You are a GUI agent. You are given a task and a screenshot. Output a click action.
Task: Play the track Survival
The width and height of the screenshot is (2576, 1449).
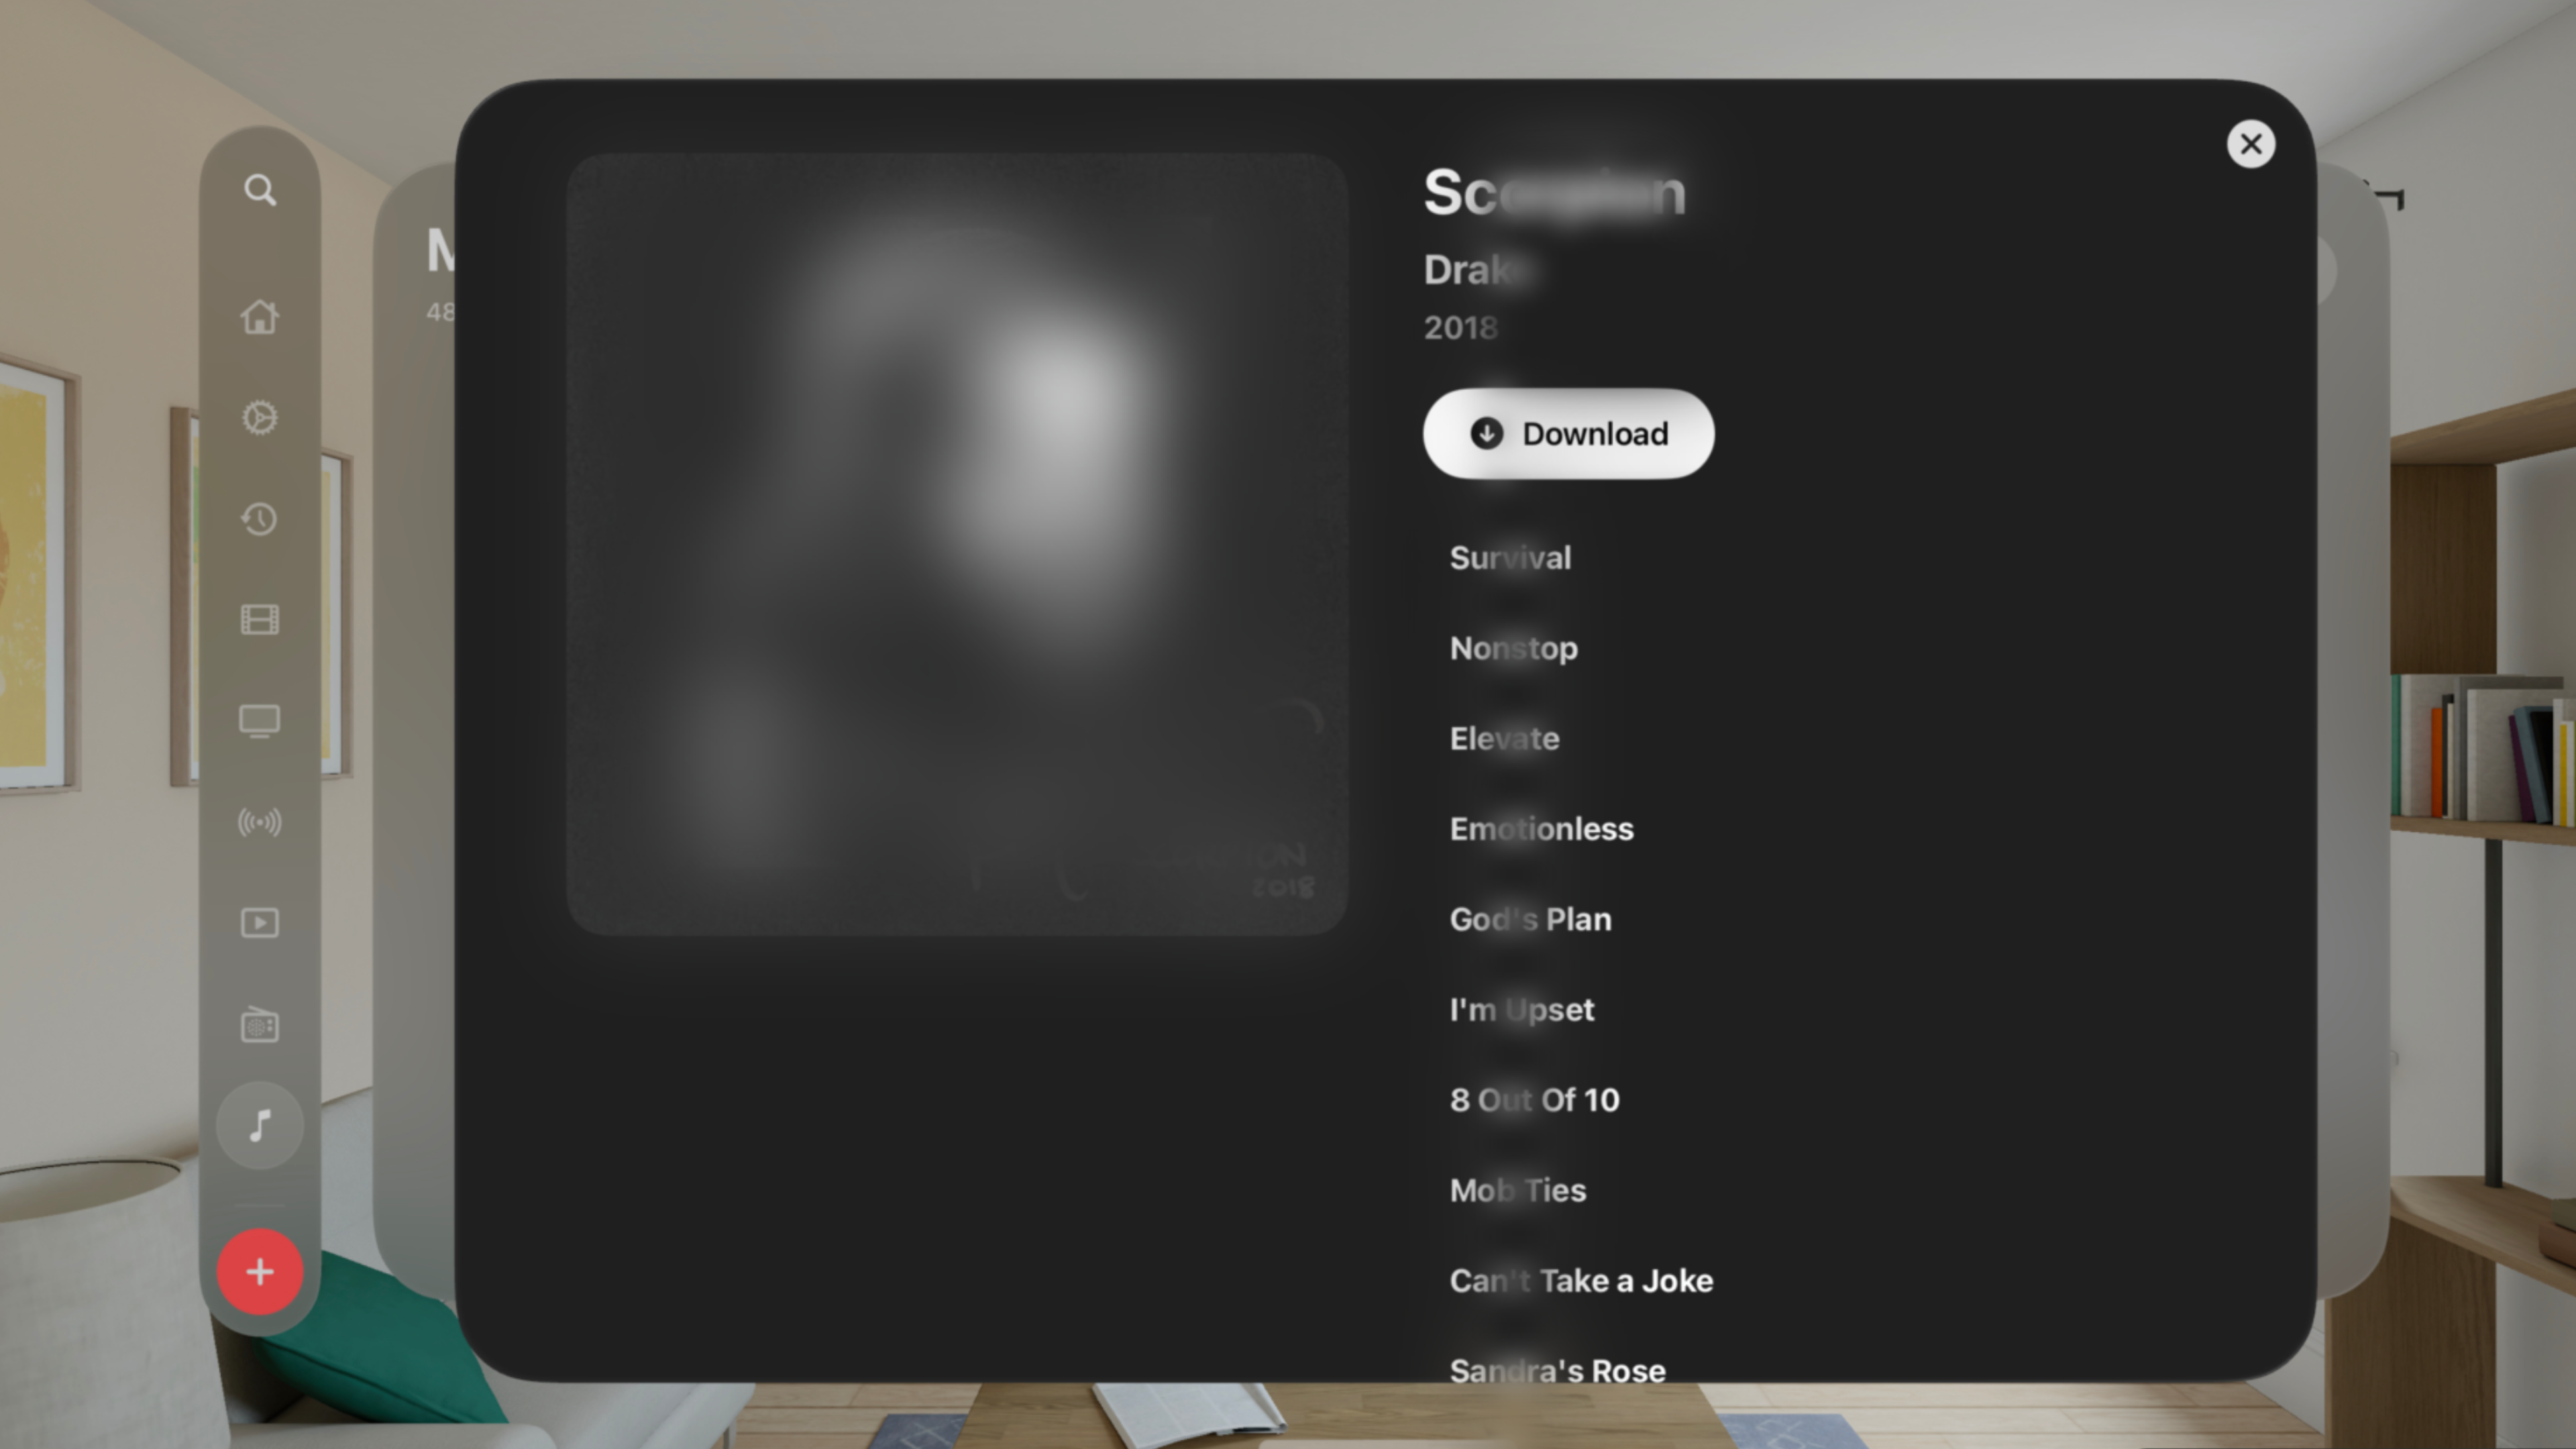1510,558
